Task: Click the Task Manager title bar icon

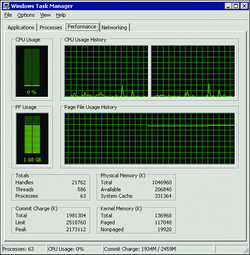Action: coord(6,6)
